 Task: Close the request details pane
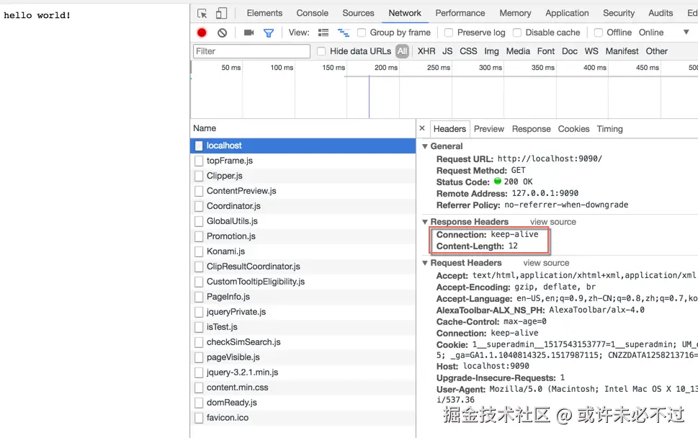click(x=422, y=128)
